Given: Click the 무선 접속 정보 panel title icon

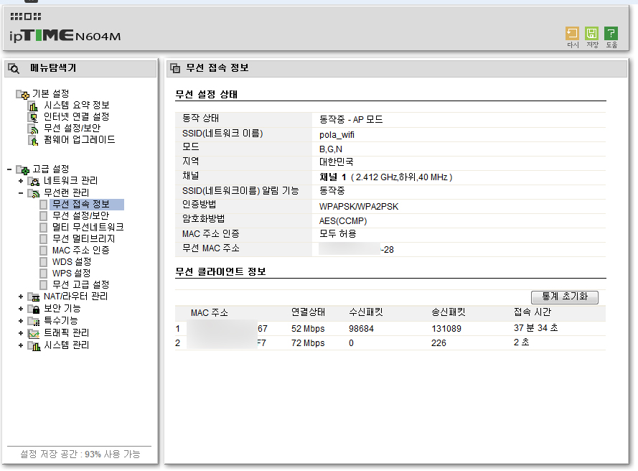Looking at the screenshot, I should point(175,68).
